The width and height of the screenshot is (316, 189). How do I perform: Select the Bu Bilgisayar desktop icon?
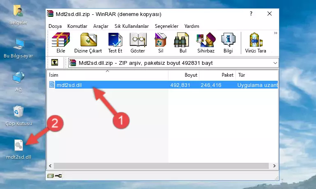[18, 48]
